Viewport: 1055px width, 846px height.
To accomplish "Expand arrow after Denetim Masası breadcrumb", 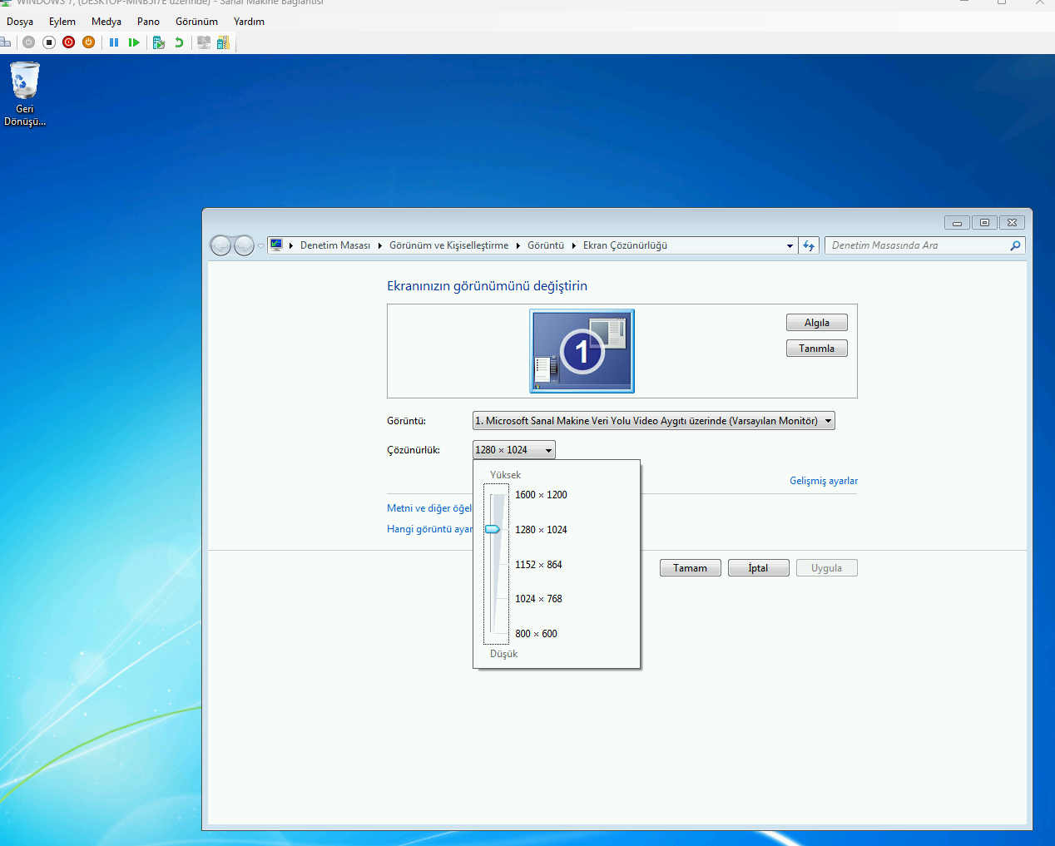I will (379, 245).
